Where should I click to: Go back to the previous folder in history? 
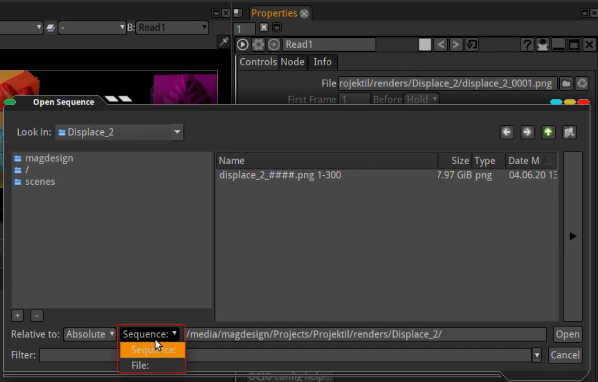pos(507,132)
